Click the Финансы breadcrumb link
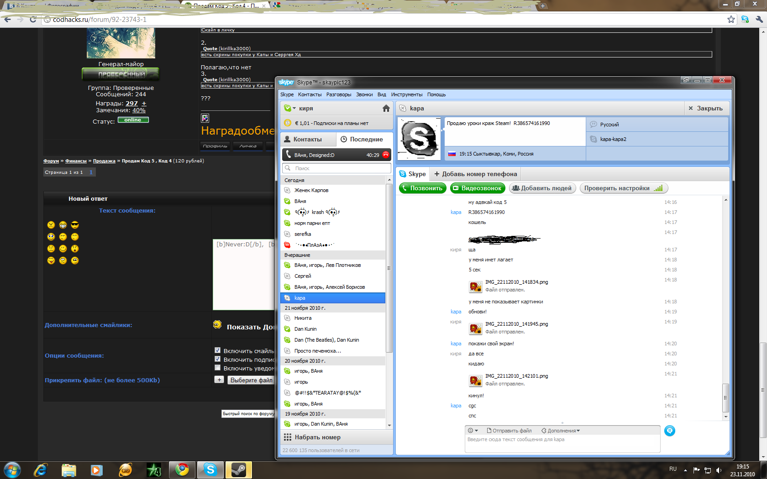The height and width of the screenshot is (479, 767). tap(76, 161)
